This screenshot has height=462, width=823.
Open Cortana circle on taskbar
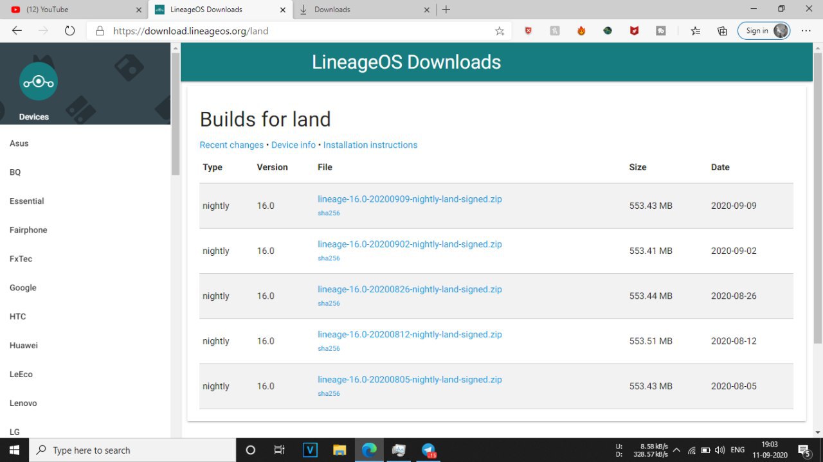click(251, 450)
